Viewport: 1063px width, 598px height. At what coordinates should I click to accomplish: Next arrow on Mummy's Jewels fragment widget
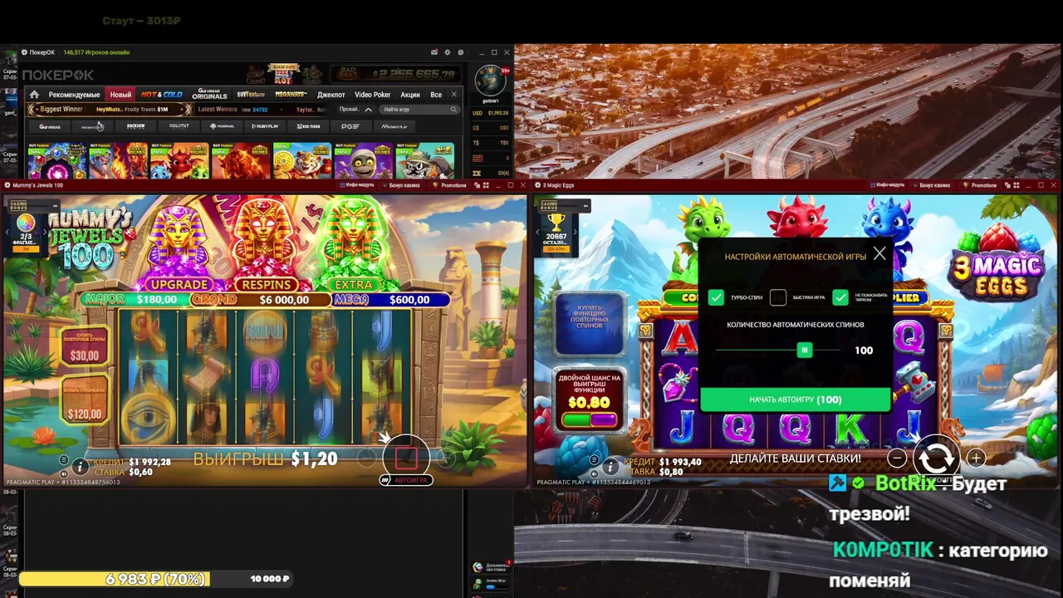(44, 232)
